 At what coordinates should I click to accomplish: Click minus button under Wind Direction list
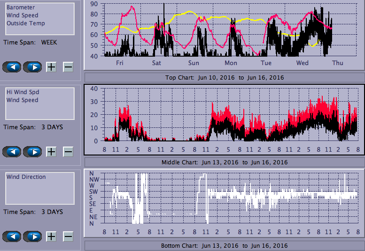(x=68, y=236)
